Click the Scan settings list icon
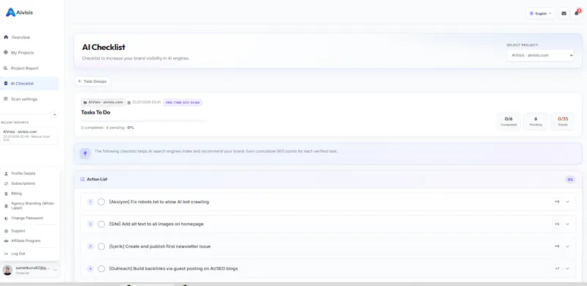This screenshot has height=286, width=587. point(6,99)
